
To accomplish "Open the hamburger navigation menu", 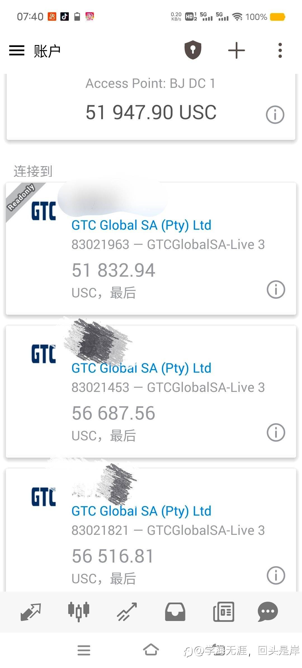I will (x=17, y=51).
